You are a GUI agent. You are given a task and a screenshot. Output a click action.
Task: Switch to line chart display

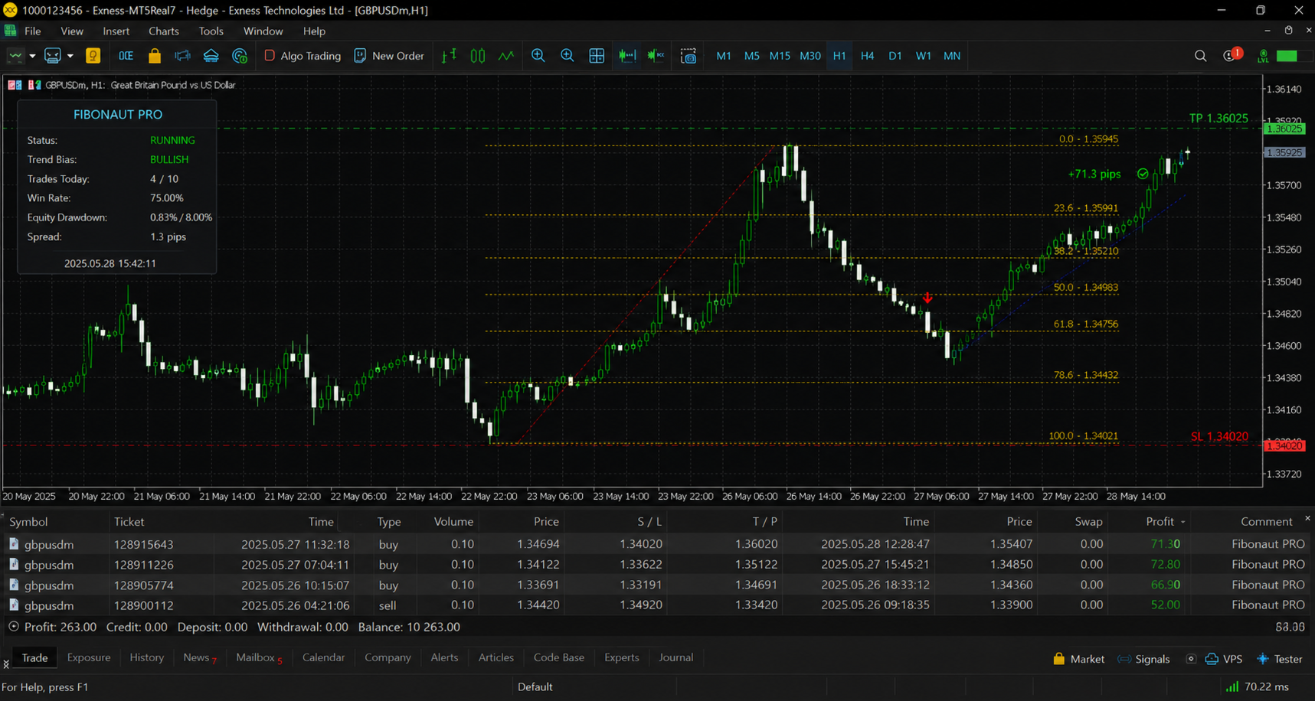coord(506,56)
